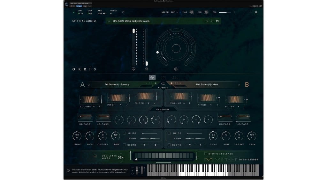This screenshot has width=327, height=180.
Task: Switch to the A/B layers view tab
Action: coord(152,78)
